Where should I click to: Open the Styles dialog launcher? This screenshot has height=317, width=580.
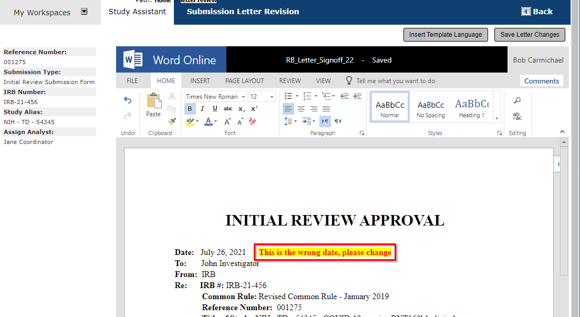coord(500,133)
